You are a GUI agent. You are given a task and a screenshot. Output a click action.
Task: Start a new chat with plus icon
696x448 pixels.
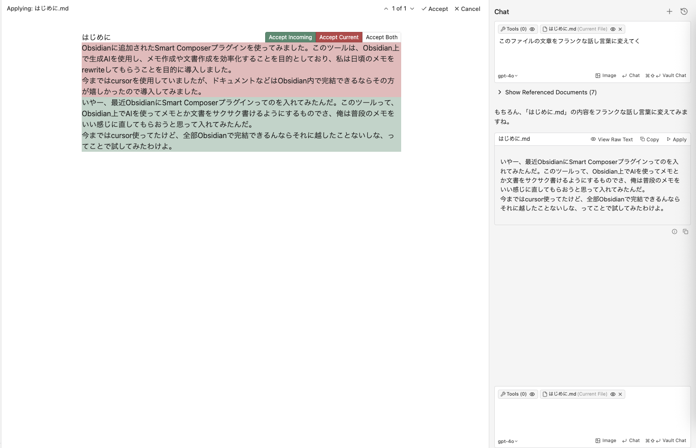[670, 11]
